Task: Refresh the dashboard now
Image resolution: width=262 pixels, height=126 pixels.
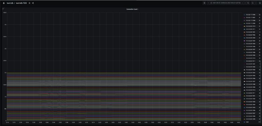Action: [x=253, y=3]
